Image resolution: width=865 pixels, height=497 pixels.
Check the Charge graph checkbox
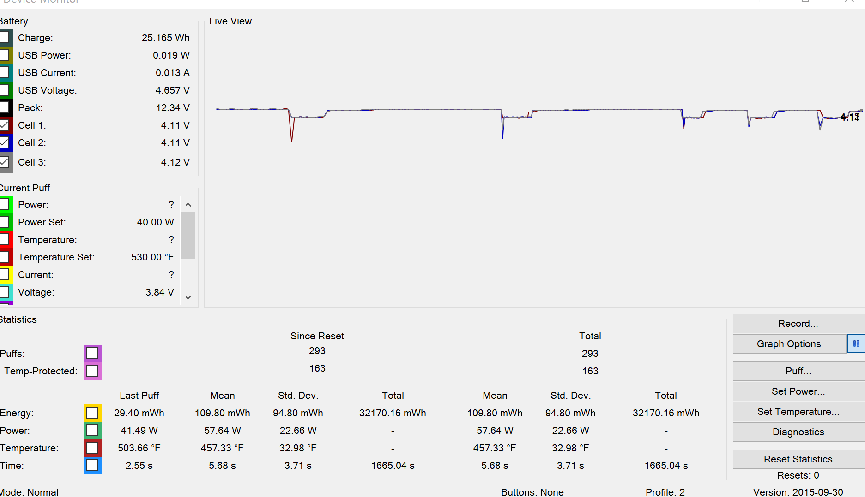pos(4,38)
